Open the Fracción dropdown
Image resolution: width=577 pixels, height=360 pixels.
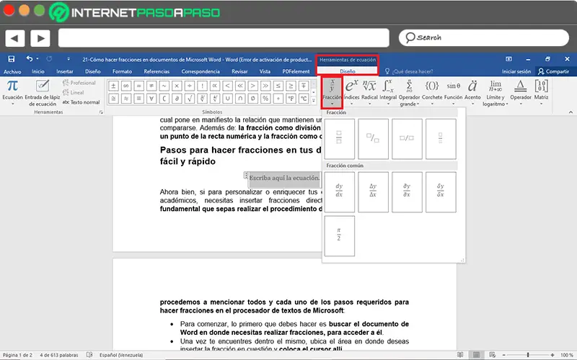pyautogui.click(x=332, y=92)
